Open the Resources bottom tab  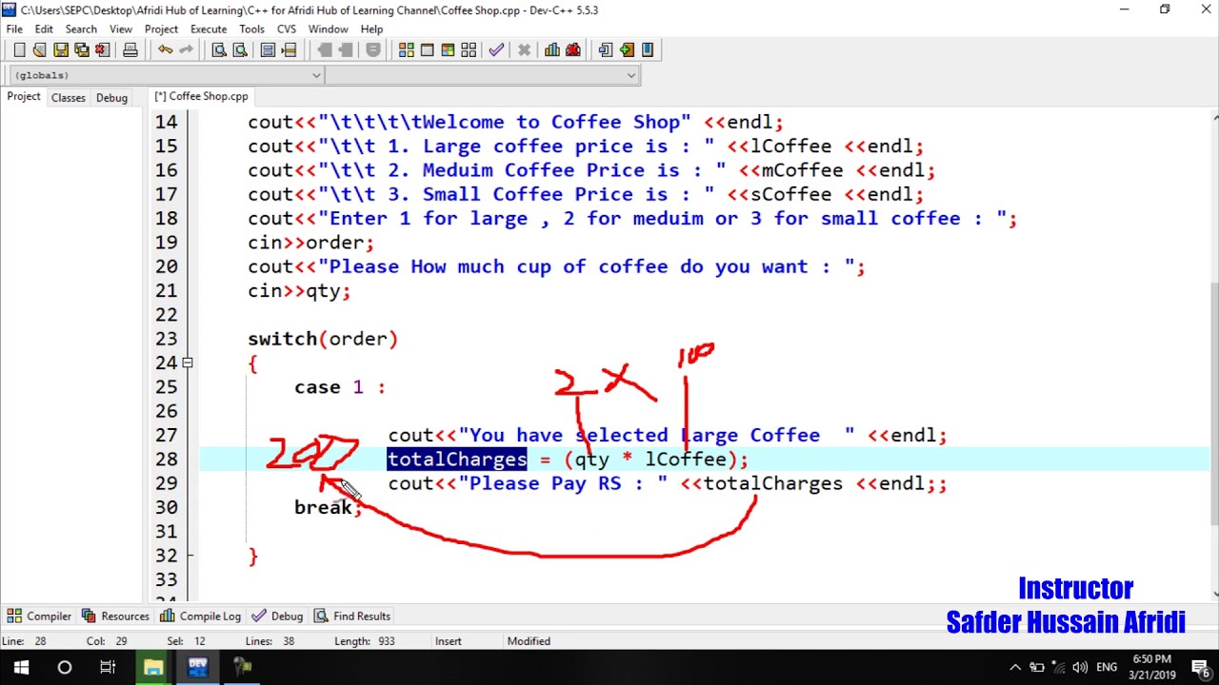pyautogui.click(x=116, y=616)
